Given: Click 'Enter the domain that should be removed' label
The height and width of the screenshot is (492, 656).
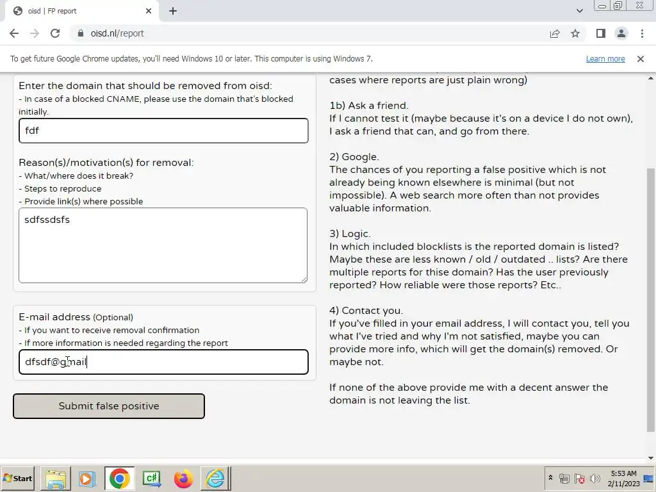Looking at the screenshot, I should (145, 86).
